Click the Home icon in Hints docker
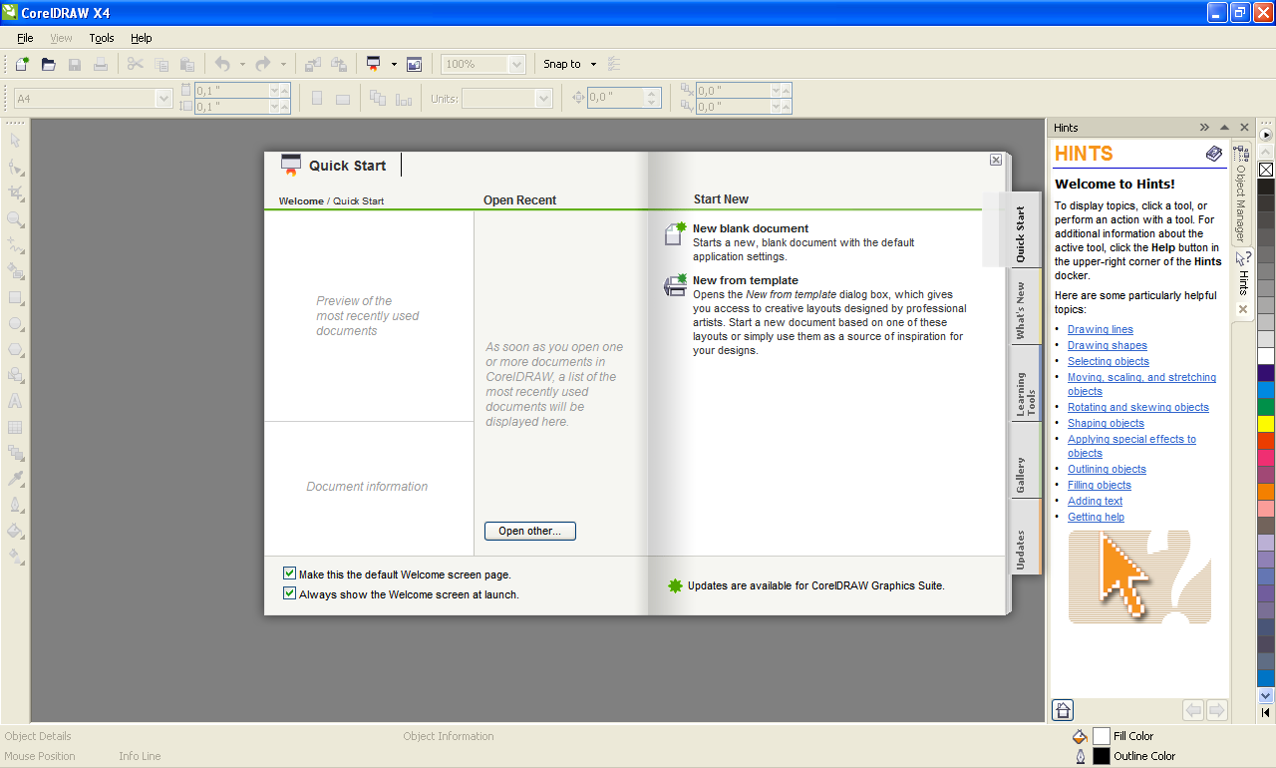This screenshot has width=1276, height=768. (1063, 710)
